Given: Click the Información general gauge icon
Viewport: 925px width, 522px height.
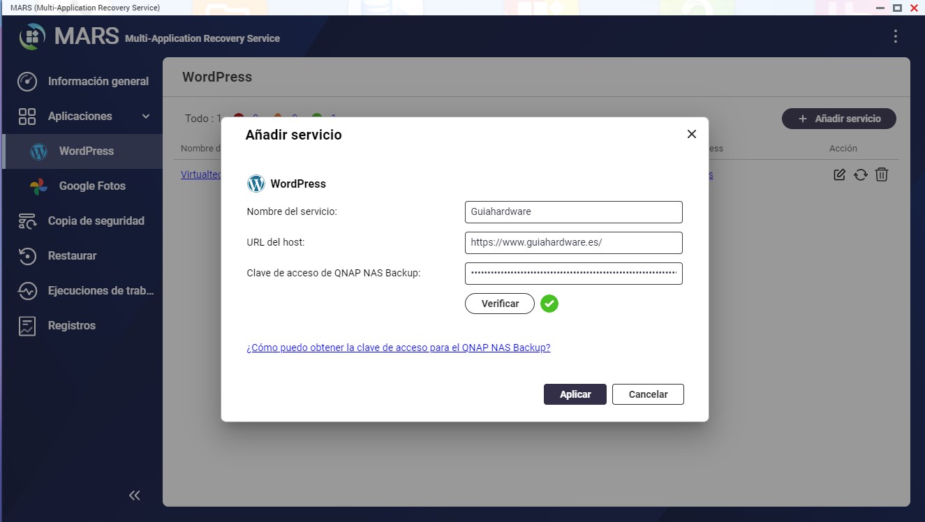Looking at the screenshot, I should (27, 81).
